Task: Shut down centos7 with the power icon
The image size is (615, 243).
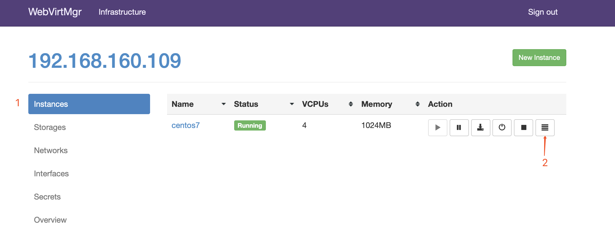Action: coord(502,127)
